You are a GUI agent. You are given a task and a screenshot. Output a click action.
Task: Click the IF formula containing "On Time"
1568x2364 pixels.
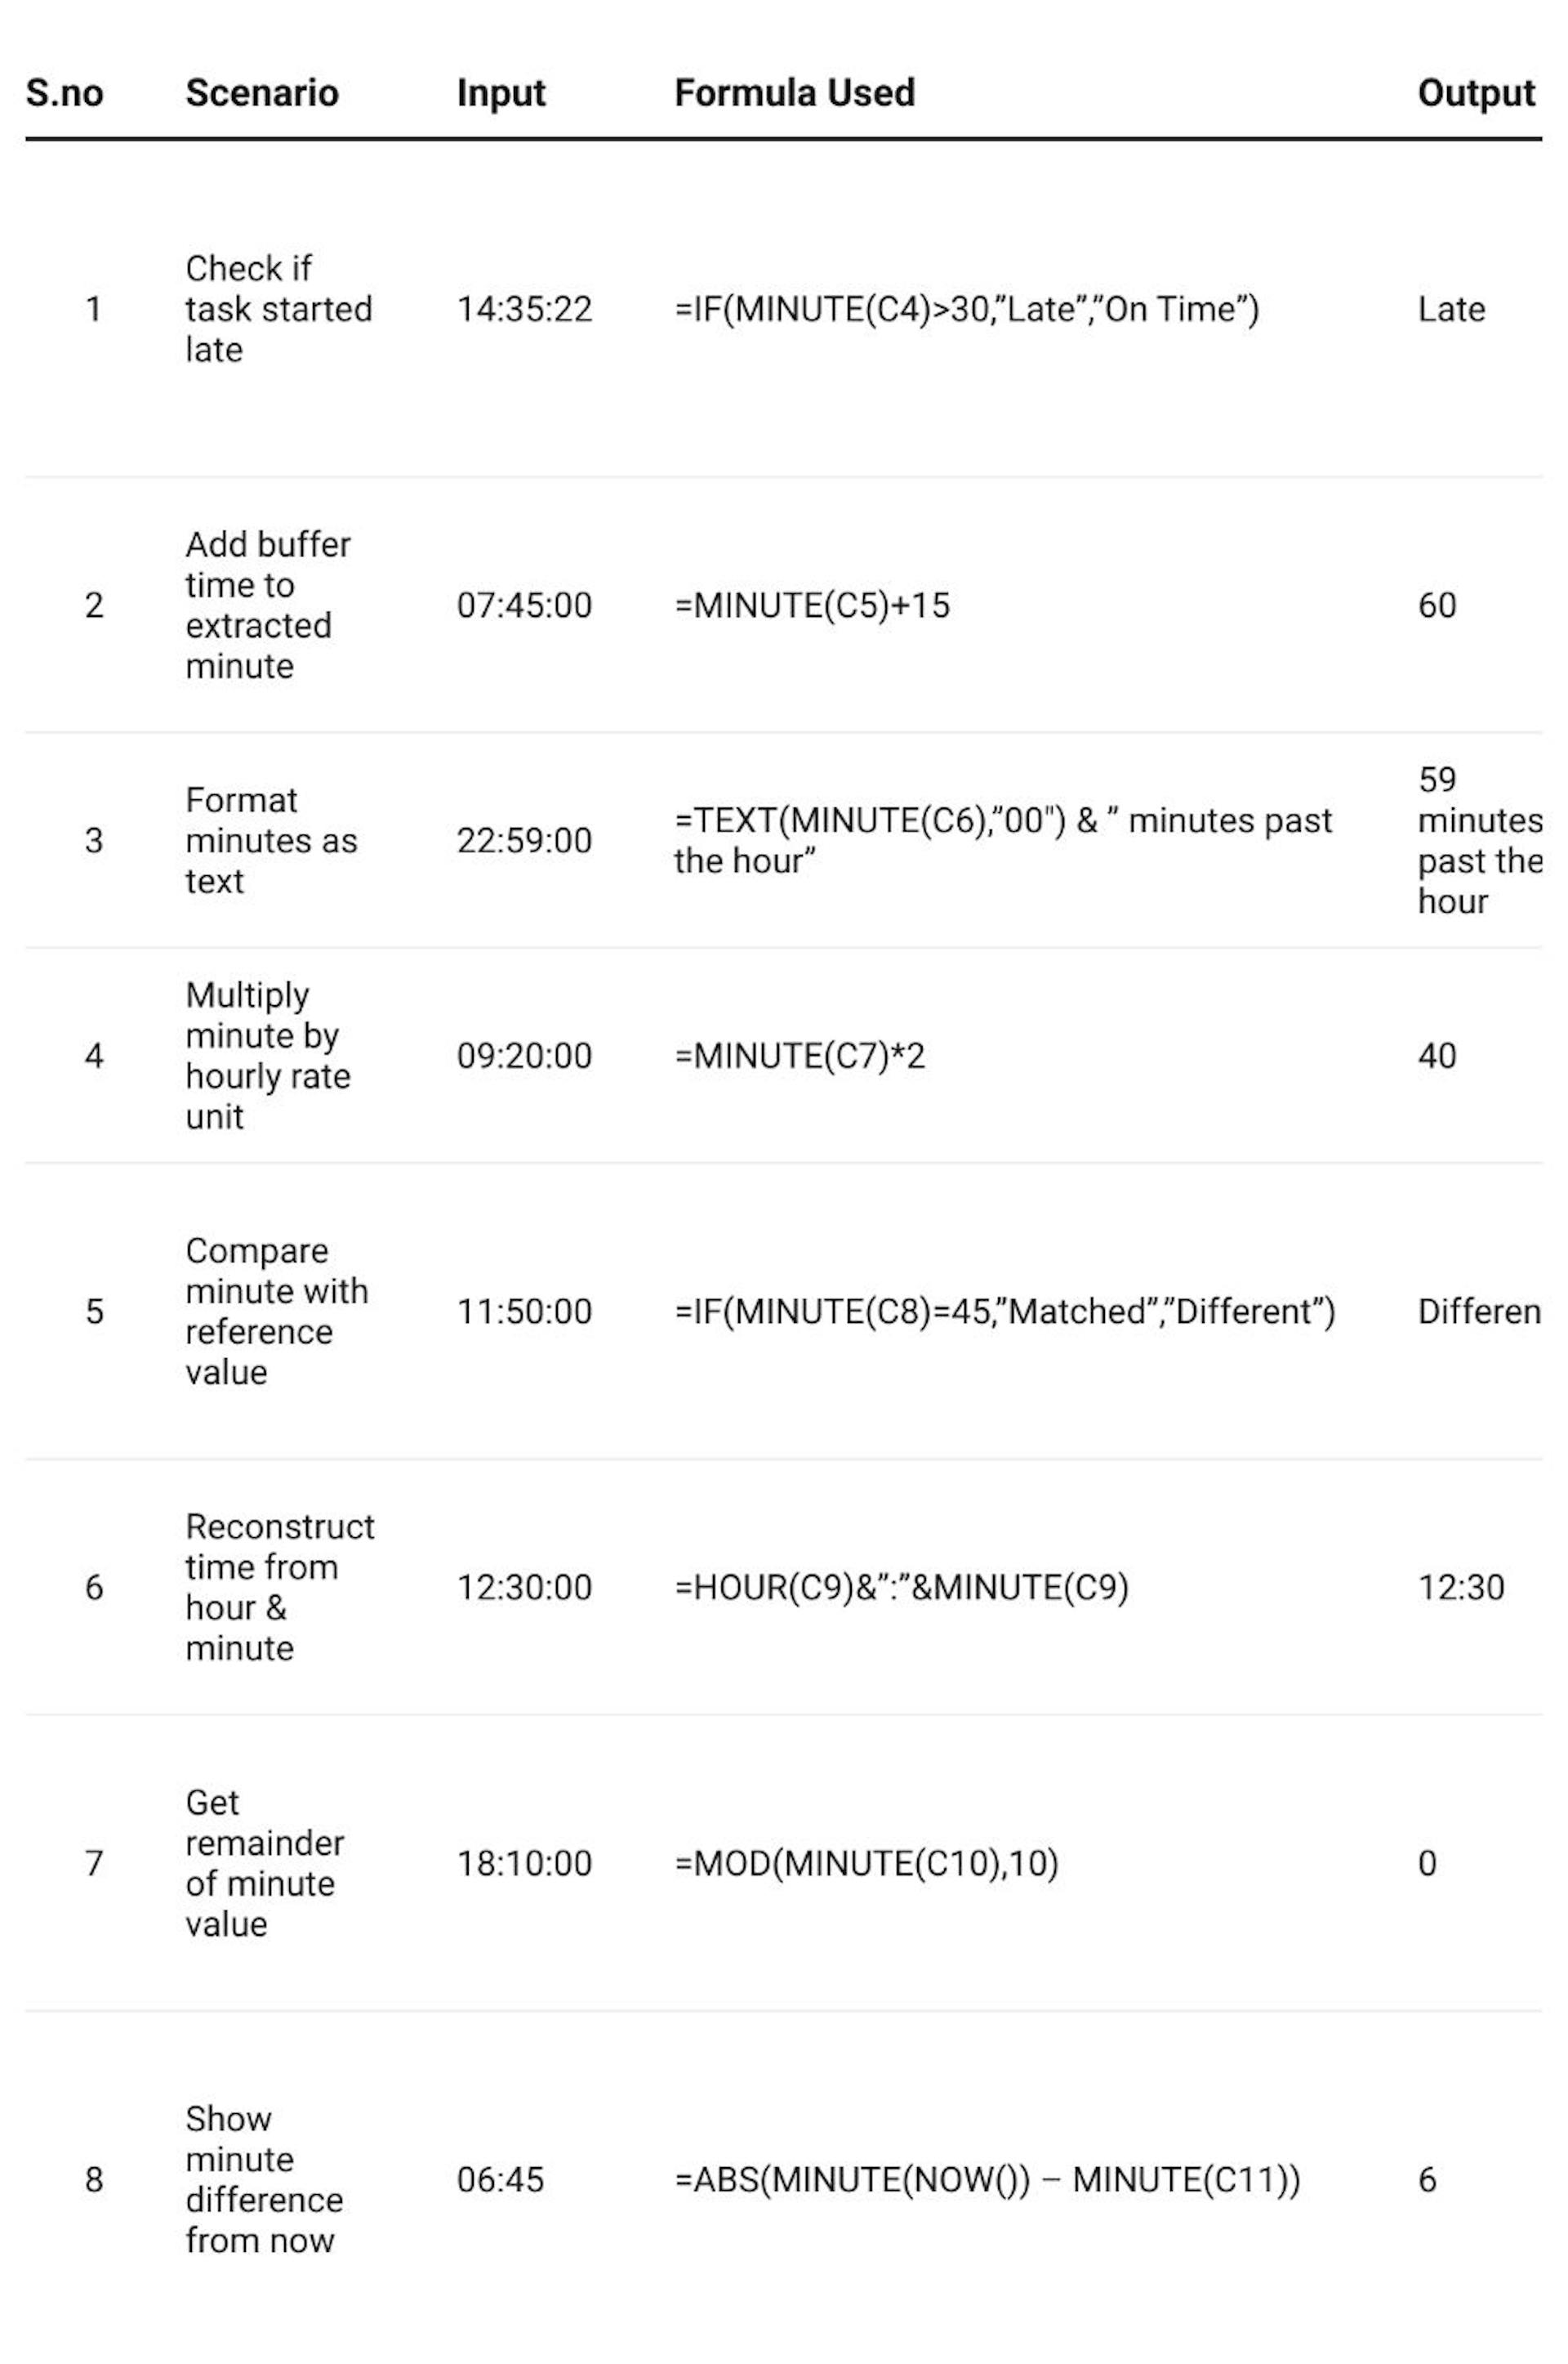point(966,309)
